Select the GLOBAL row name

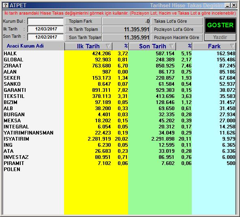tap(13, 60)
